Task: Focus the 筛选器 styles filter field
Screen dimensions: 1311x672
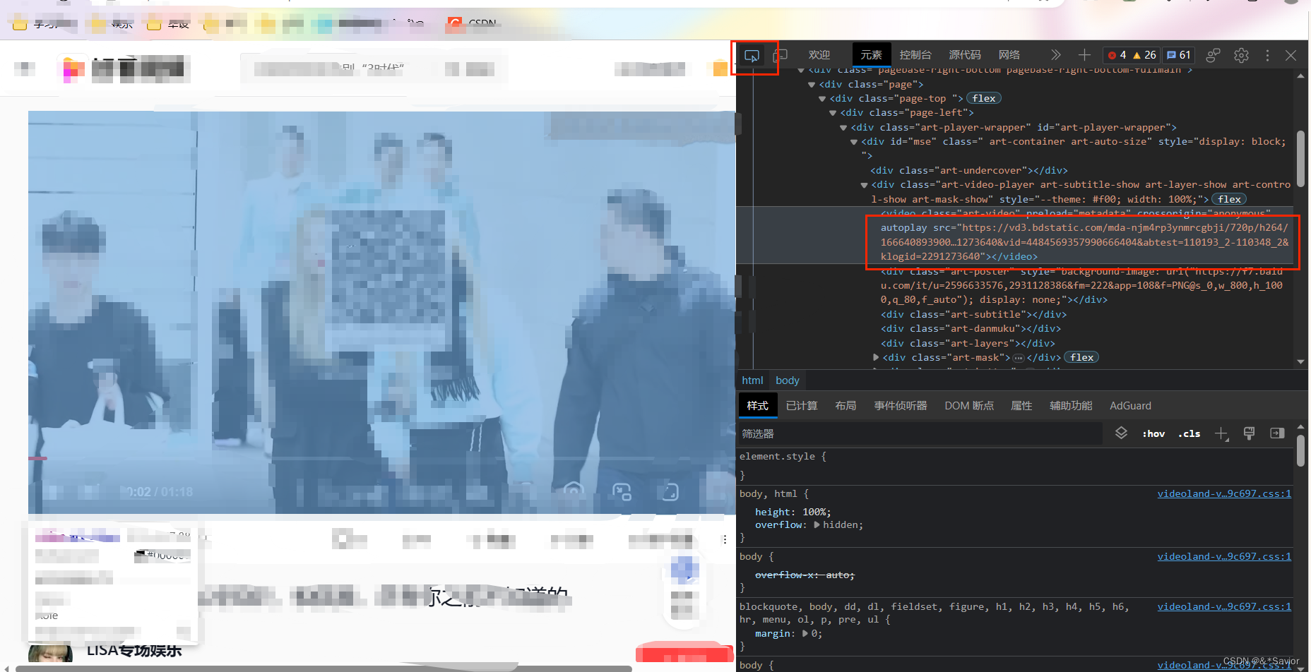Action: point(920,434)
